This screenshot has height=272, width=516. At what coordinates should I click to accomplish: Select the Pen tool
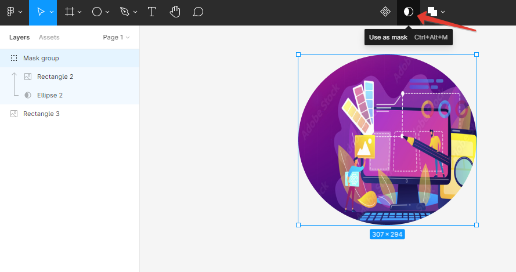tap(125, 12)
